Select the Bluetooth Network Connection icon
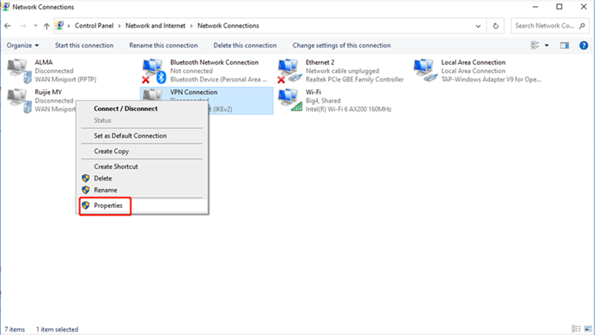This screenshot has width=595, height=335. click(x=154, y=71)
